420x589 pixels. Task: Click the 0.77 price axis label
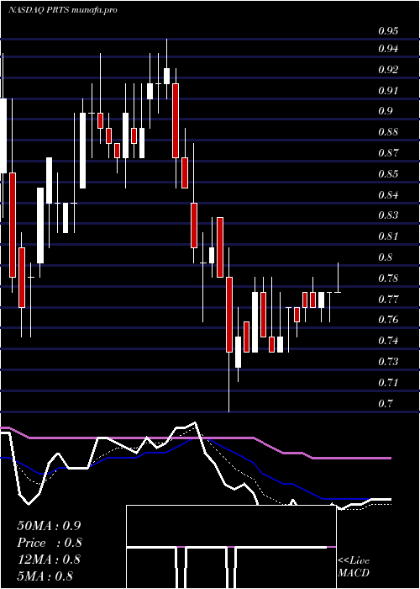pyautogui.click(x=388, y=300)
